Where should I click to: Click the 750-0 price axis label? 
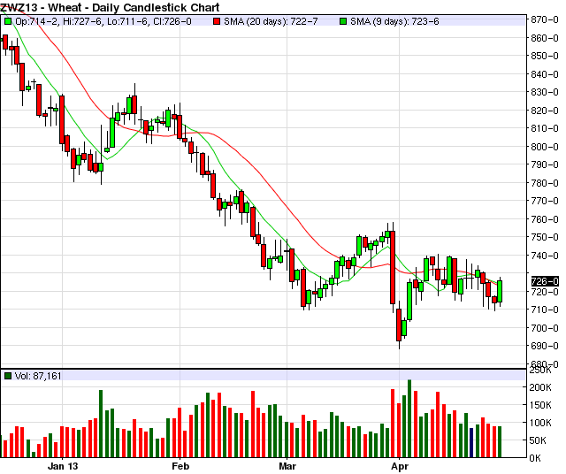pyautogui.click(x=545, y=237)
